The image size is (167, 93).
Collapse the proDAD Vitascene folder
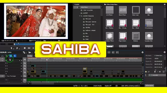(x=80, y=16)
